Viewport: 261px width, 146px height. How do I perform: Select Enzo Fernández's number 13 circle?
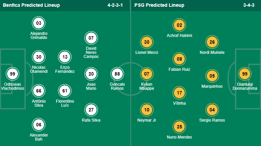click(x=65, y=57)
